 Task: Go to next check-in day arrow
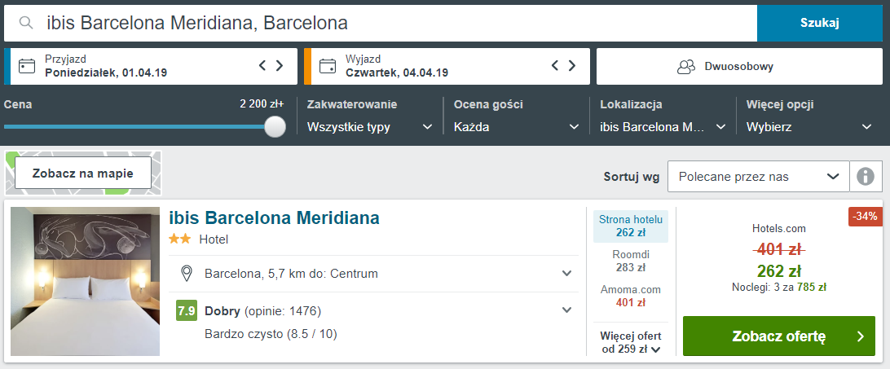click(280, 66)
